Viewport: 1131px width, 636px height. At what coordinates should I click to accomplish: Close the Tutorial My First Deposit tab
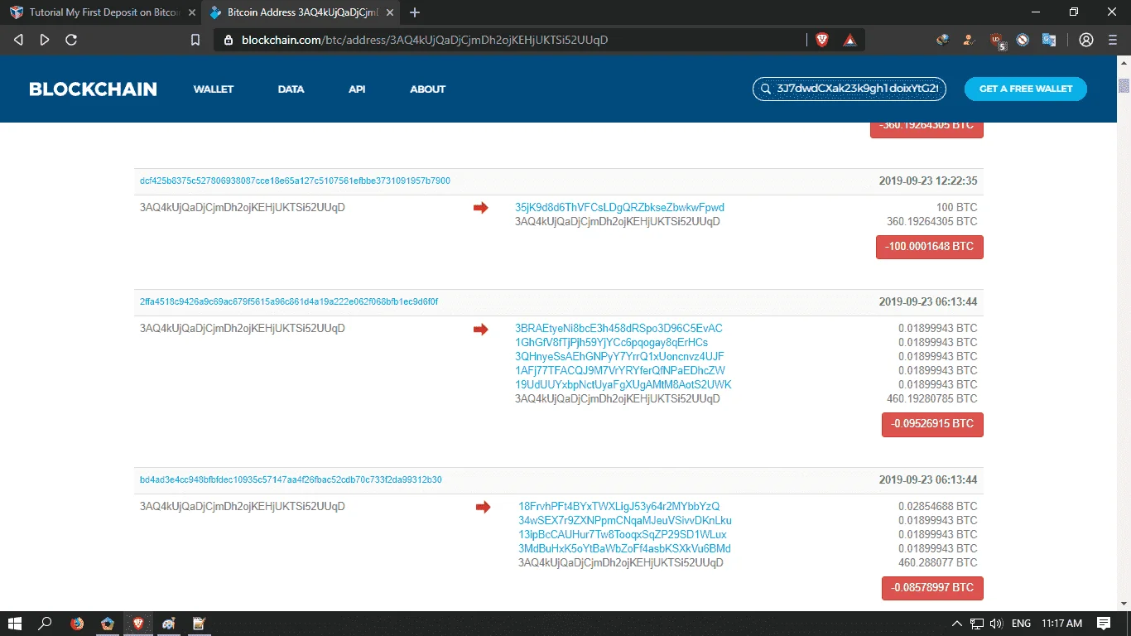(193, 12)
